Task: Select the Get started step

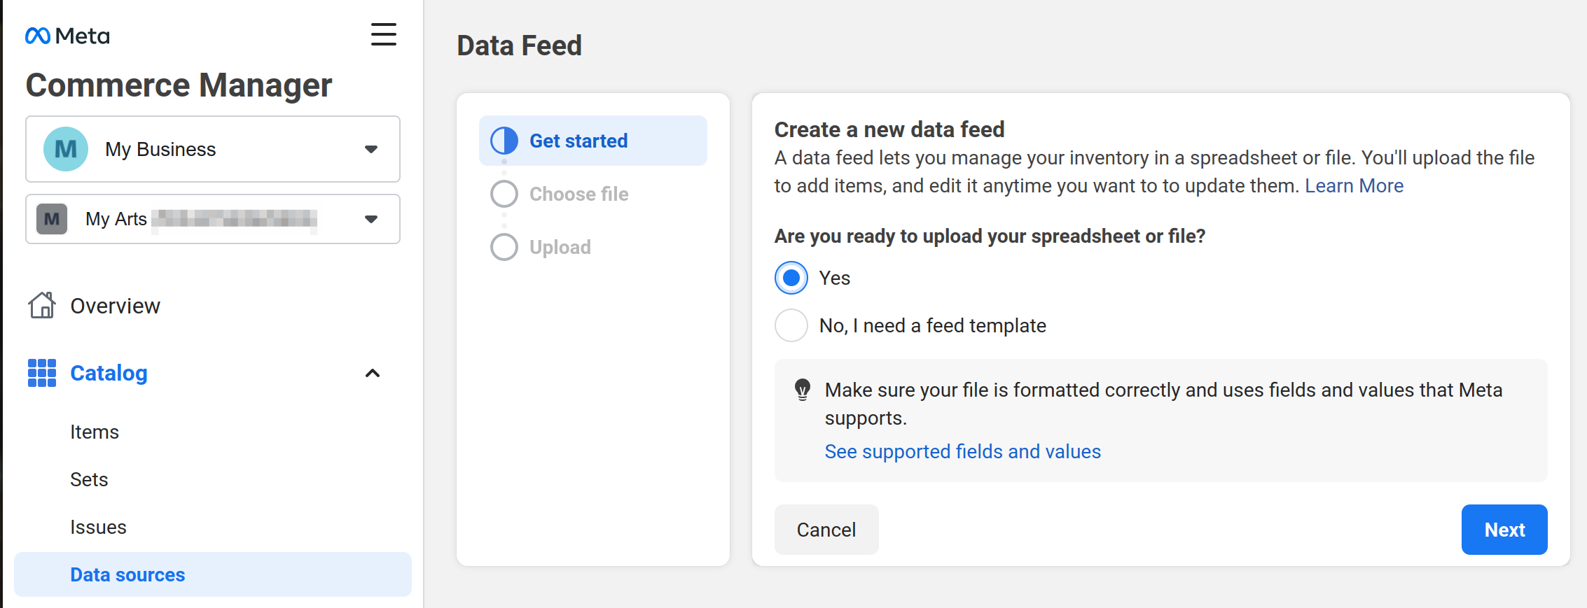Action: click(x=593, y=141)
